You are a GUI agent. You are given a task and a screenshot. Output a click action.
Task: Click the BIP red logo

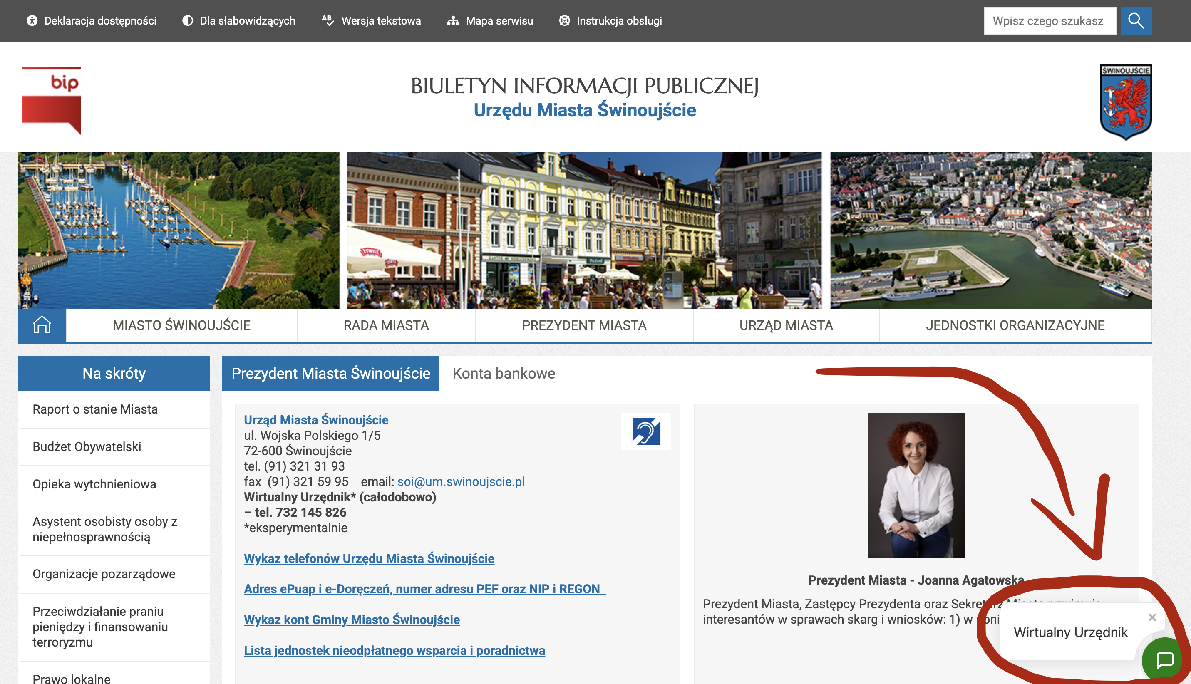click(52, 100)
